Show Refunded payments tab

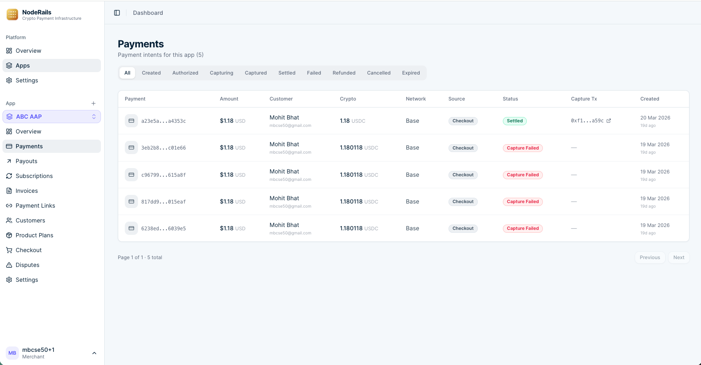344,73
